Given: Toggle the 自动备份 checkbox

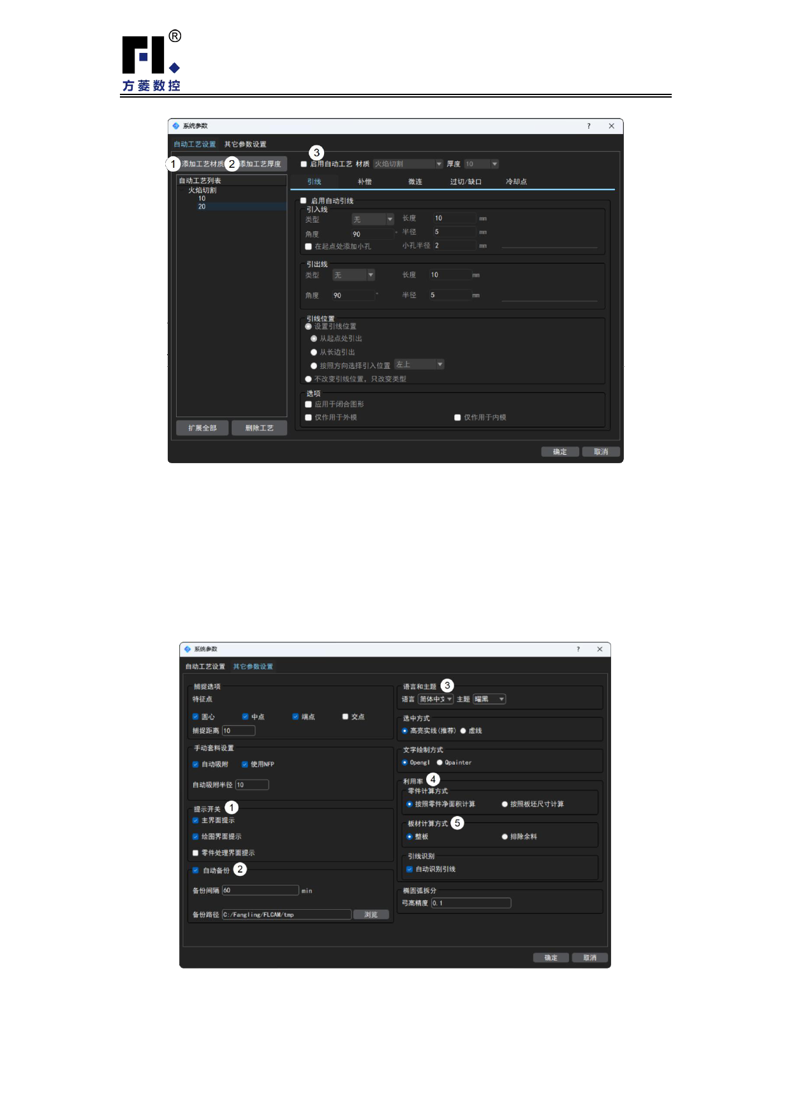Looking at the screenshot, I should click(x=196, y=870).
